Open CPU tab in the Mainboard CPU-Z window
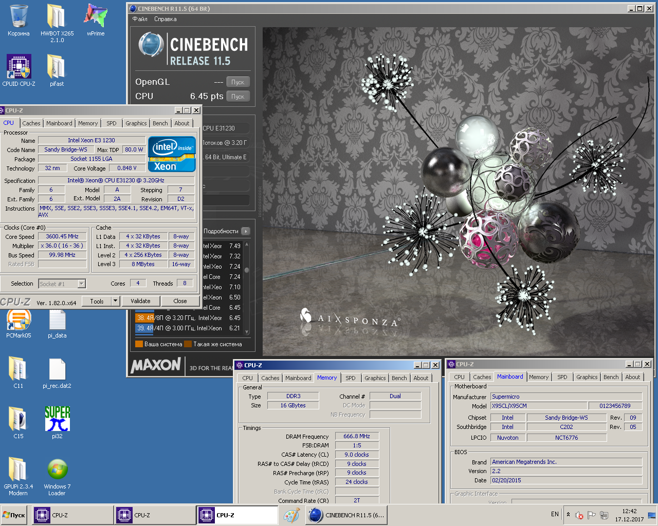Viewport: 658px width, 526px height. click(460, 377)
